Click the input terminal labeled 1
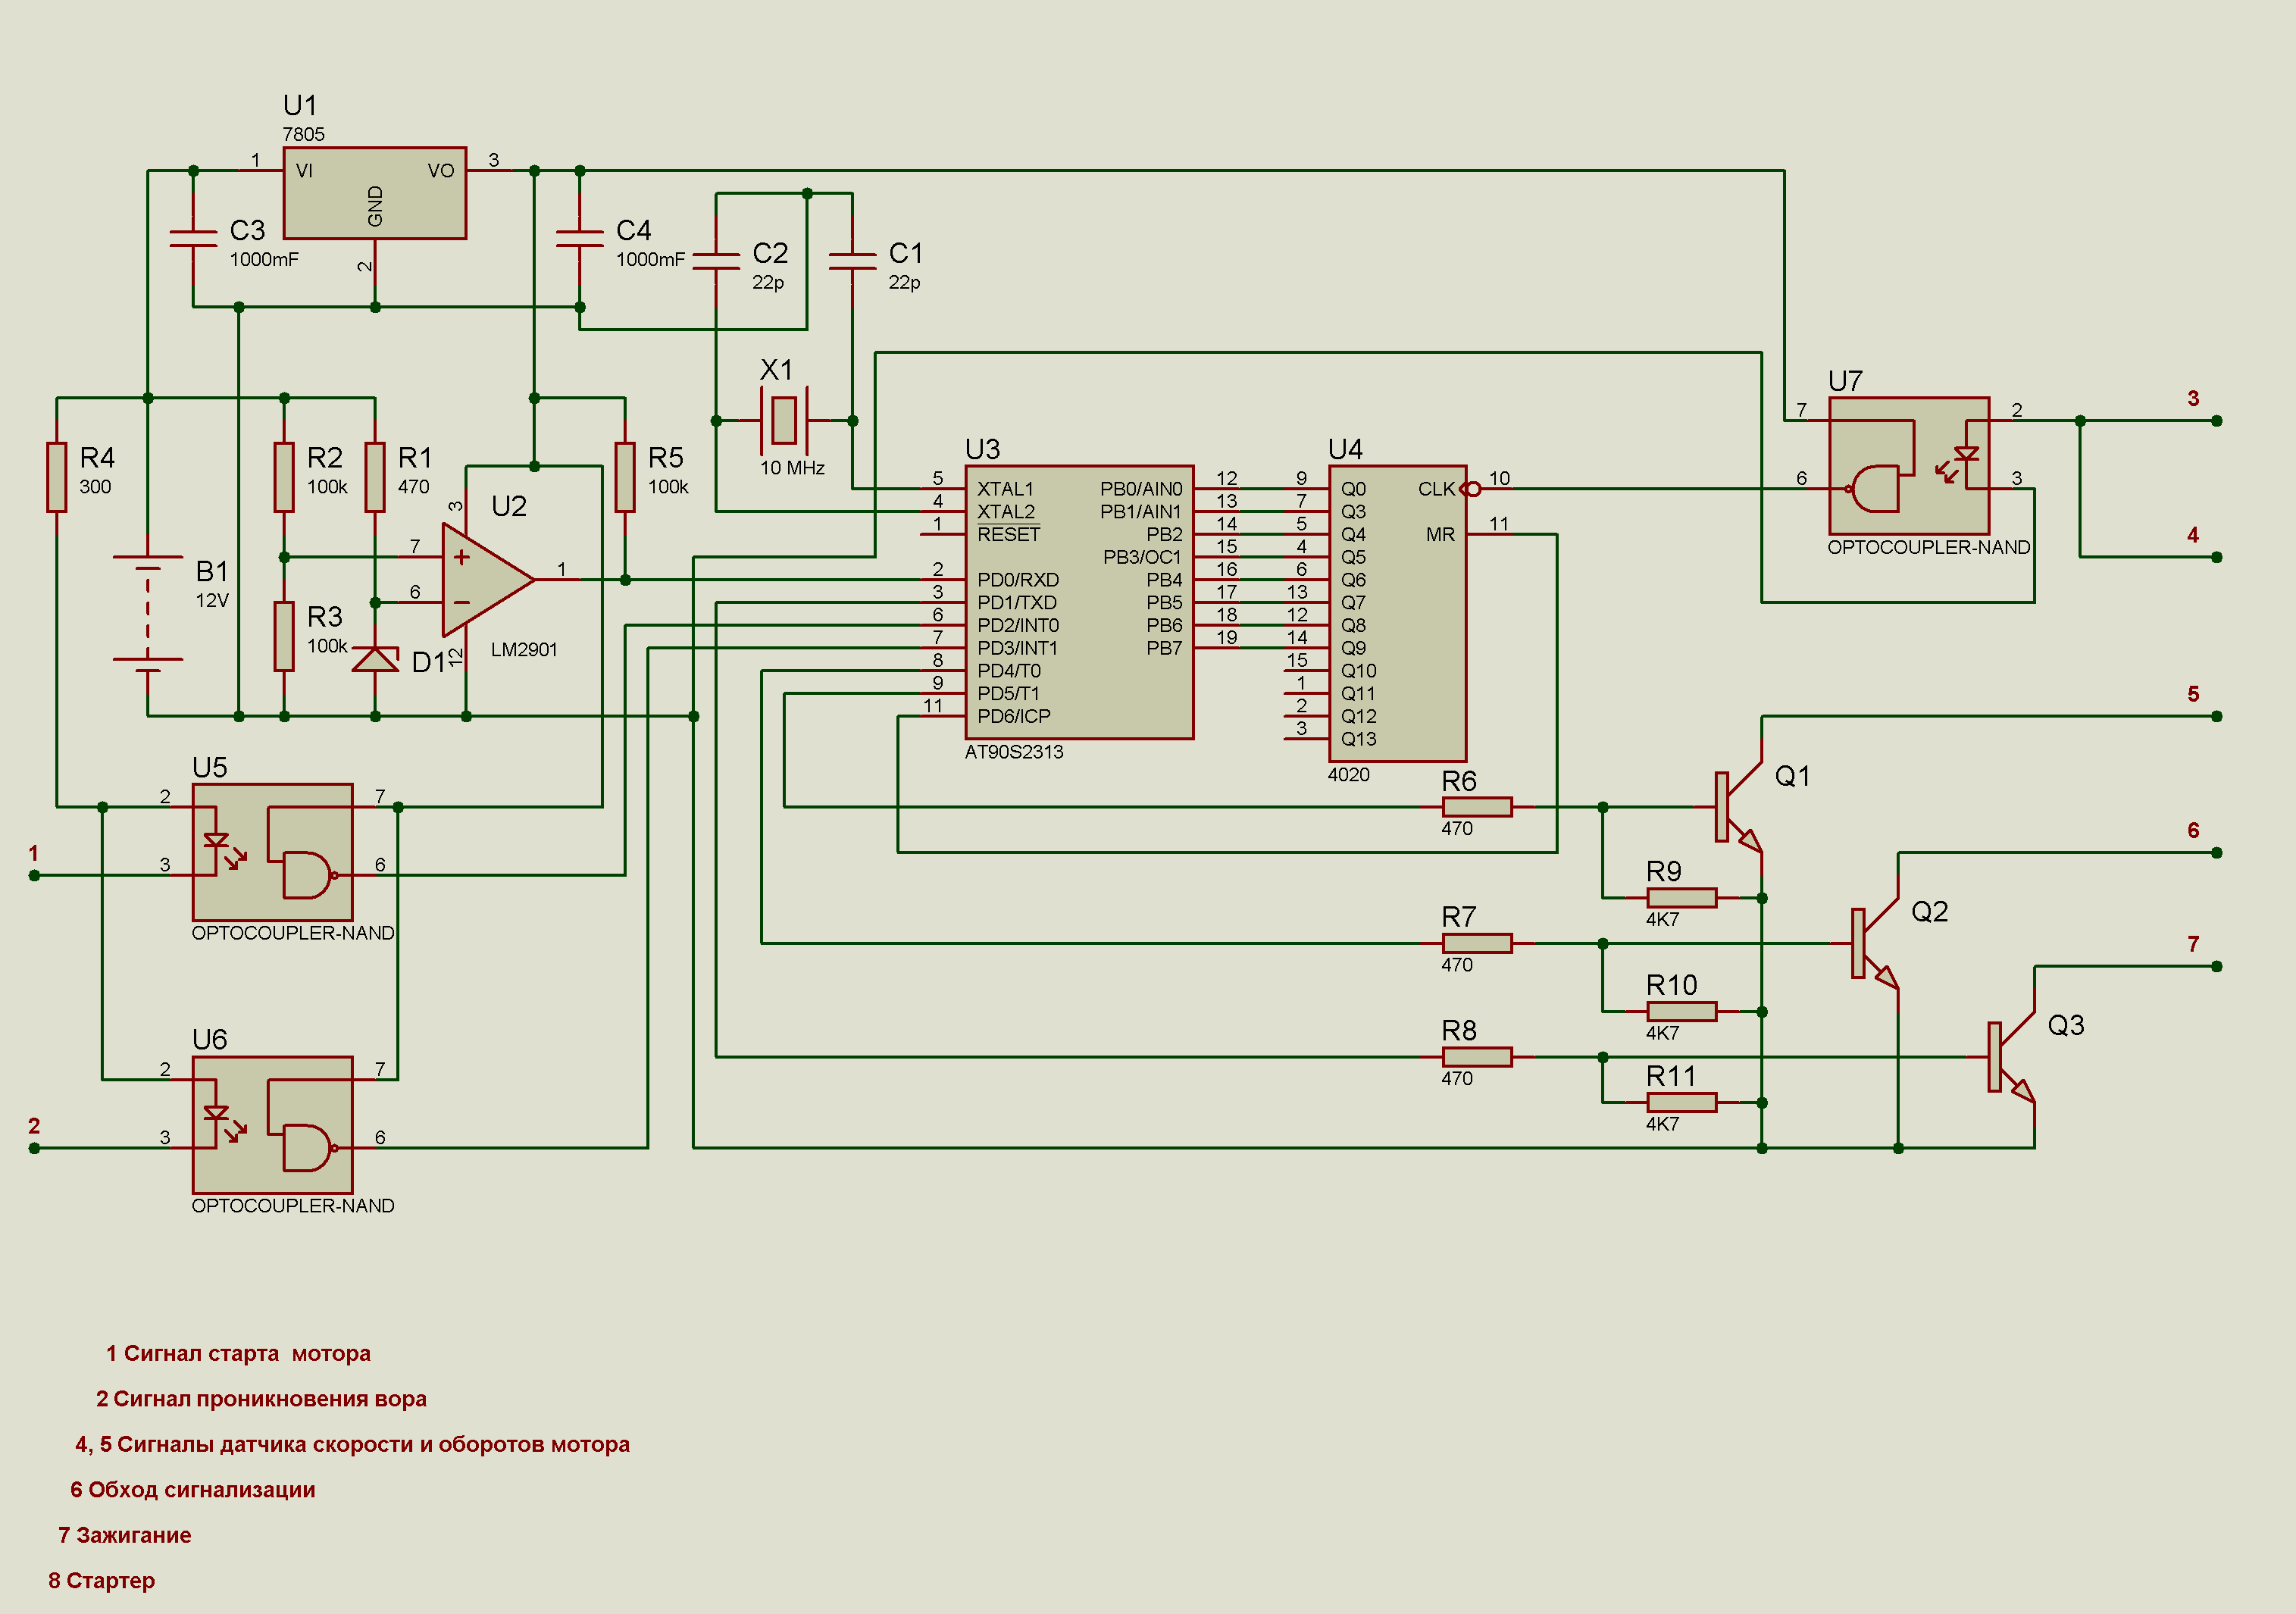Image resolution: width=2296 pixels, height=1614 pixels. (x=34, y=875)
